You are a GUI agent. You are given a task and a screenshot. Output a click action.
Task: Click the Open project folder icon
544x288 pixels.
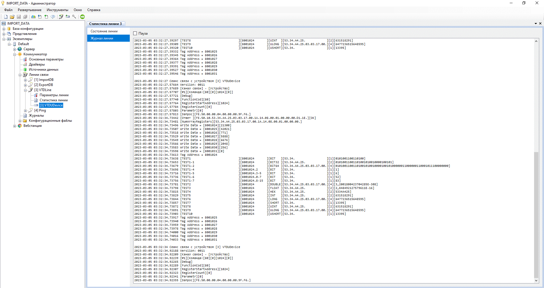(12, 17)
